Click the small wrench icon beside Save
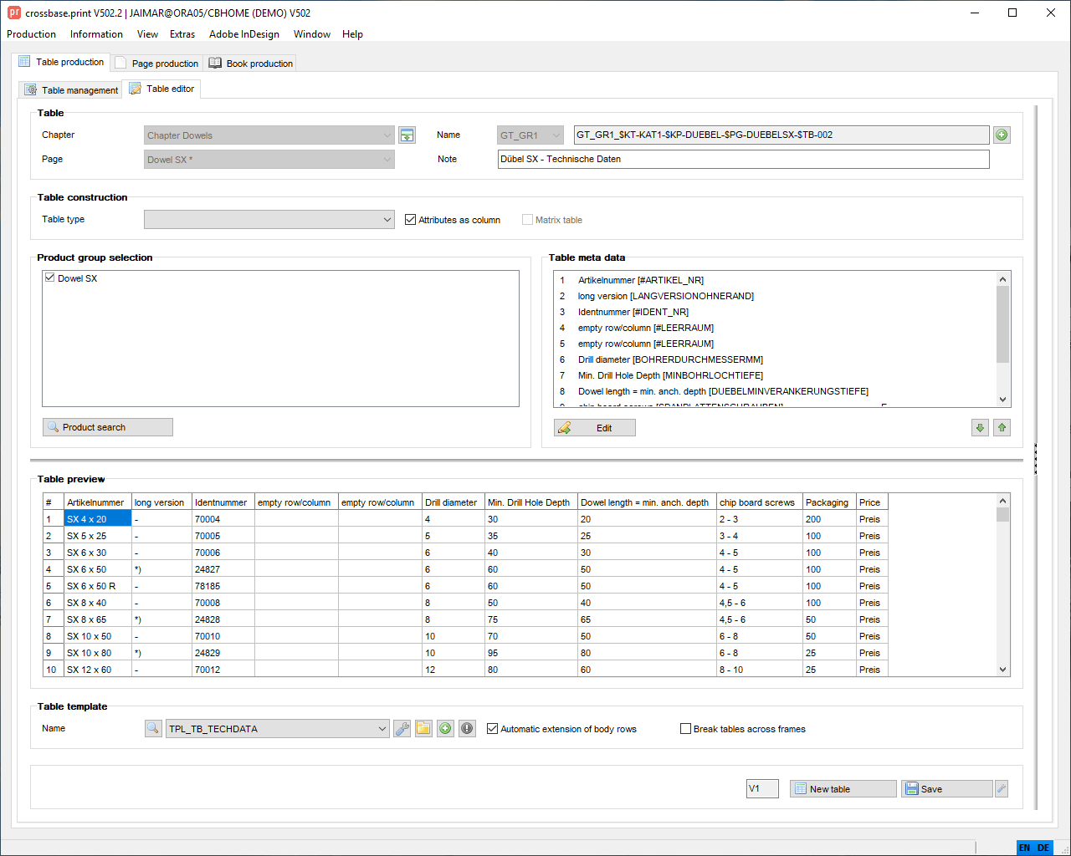 pyautogui.click(x=1002, y=788)
